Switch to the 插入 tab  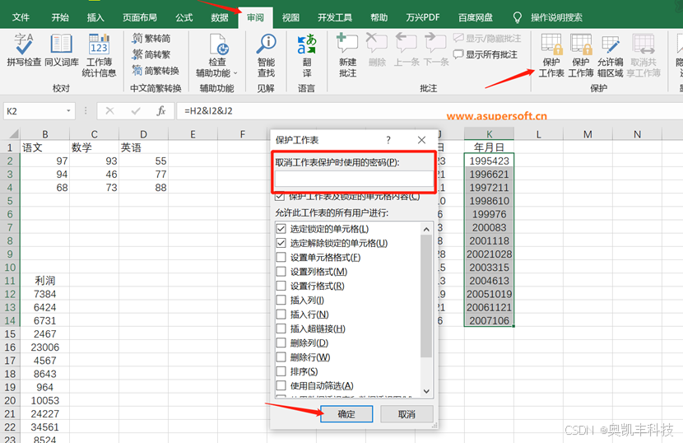coord(95,17)
